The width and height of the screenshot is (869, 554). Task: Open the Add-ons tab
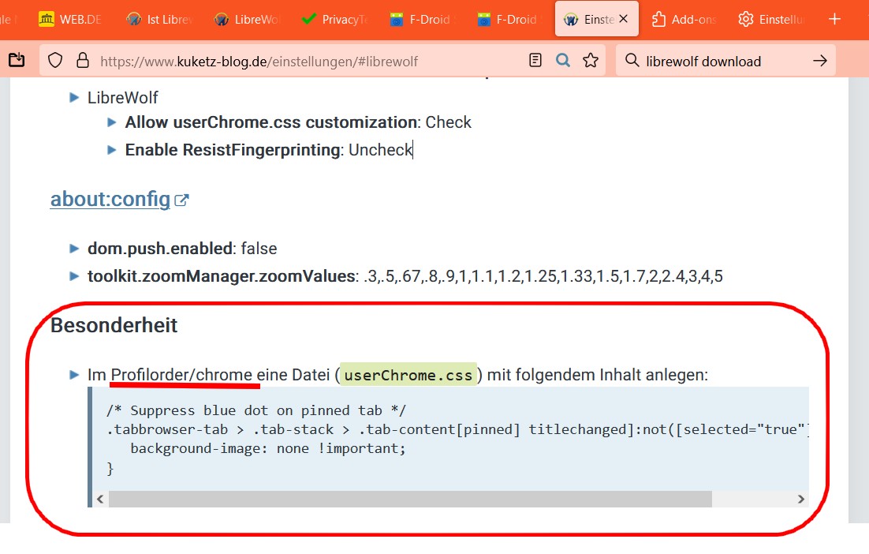tap(684, 20)
